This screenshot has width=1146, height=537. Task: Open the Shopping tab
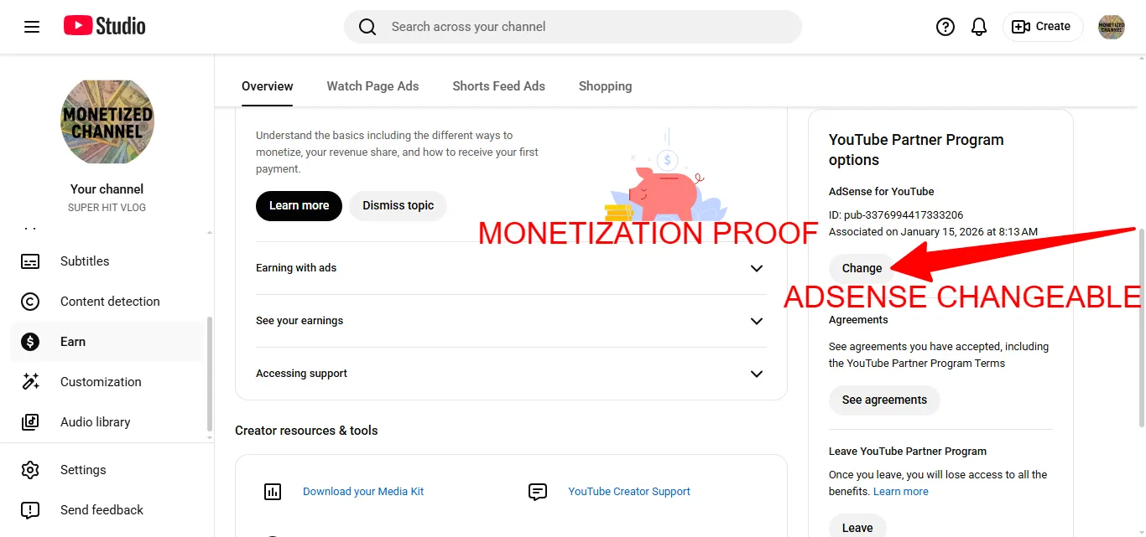coord(605,86)
